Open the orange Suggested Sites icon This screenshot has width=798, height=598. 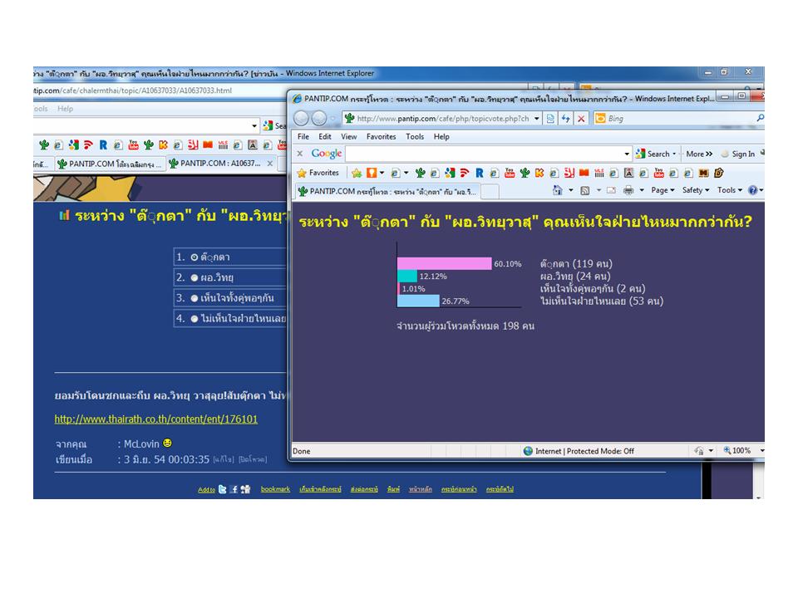pyautogui.click(x=372, y=173)
